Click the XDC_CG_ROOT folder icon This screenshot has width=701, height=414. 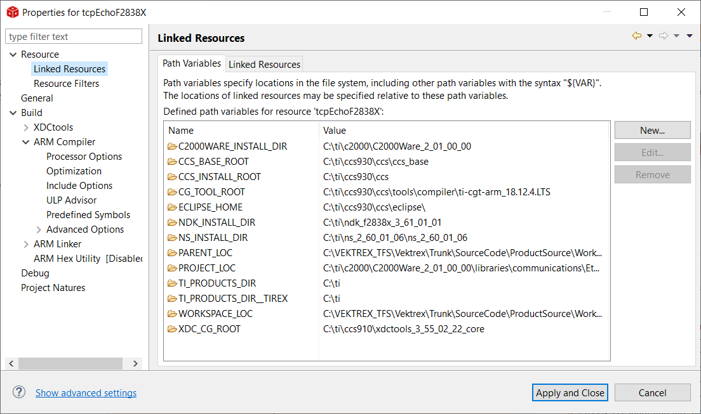click(172, 329)
